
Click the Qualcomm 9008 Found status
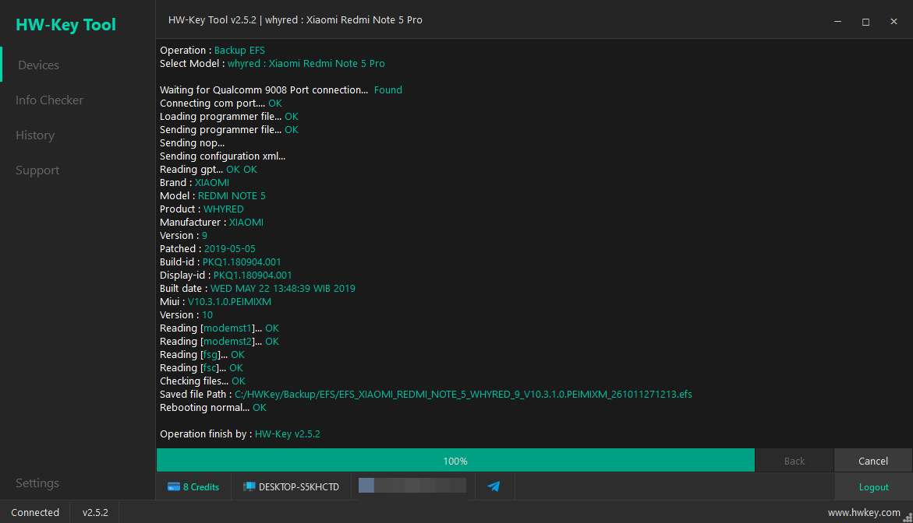[387, 90]
